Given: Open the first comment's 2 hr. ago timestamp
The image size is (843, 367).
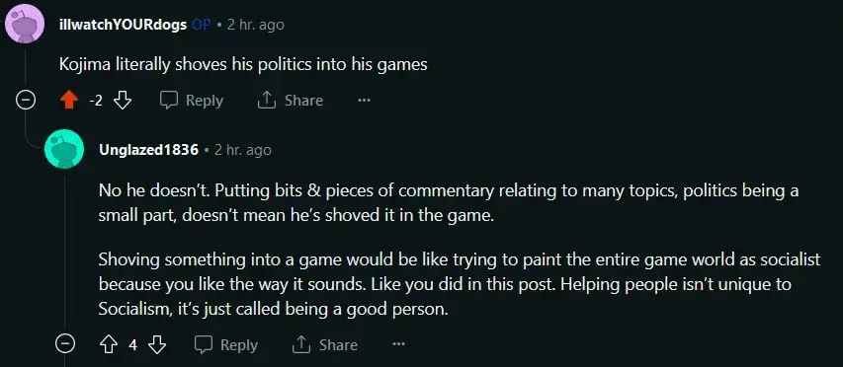Looking at the screenshot, I should (x=255, y=25).
